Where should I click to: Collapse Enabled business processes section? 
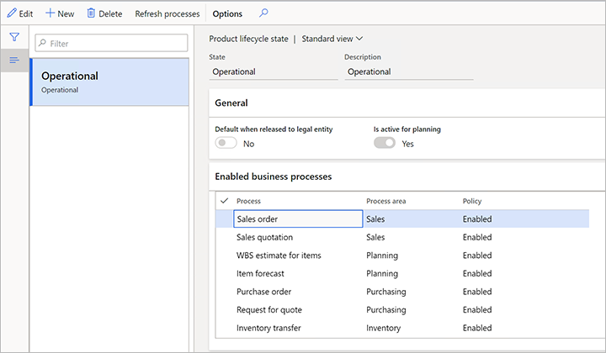[273, 176]
